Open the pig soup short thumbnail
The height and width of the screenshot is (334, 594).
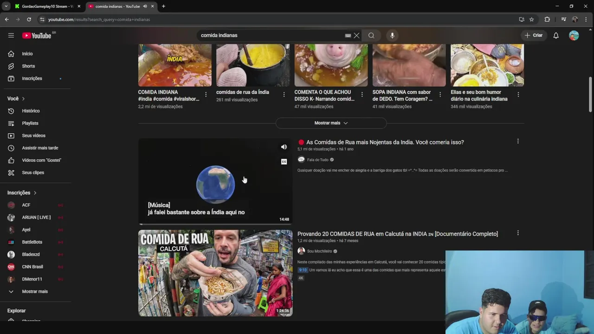click(x=331, y=65)
